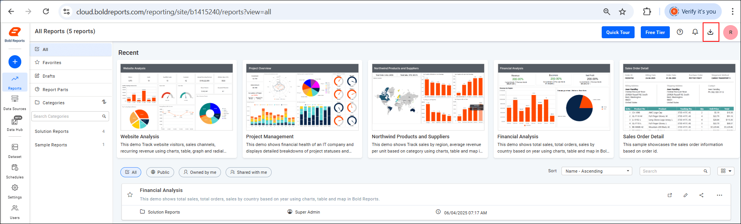Click the browser zoom magnifier icon

pyautogui.click(x=607, y=12)
